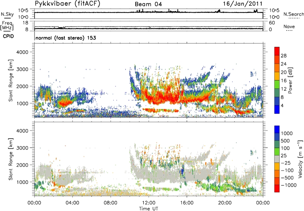
Task: Click the '20' label on power colorbar
Action: (x=283, y=72)
